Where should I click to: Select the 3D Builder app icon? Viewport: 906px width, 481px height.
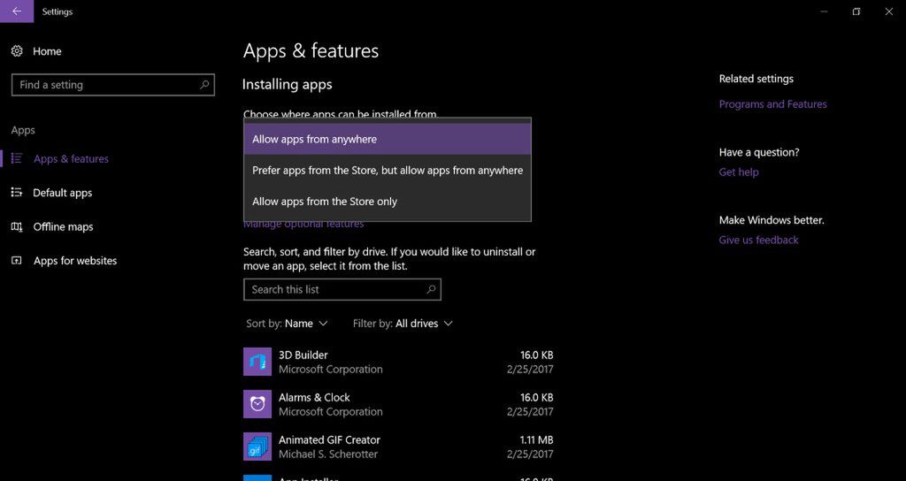pyautogui.click(x=257, y=362)
